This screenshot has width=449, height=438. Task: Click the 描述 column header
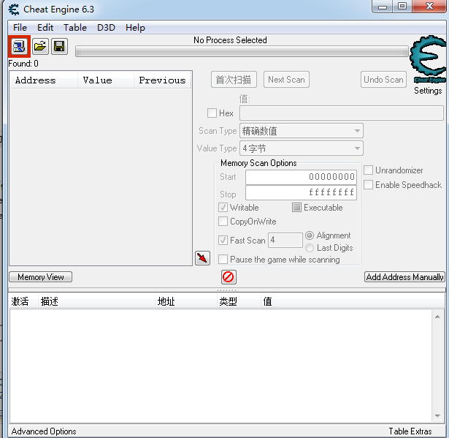point(97,301)
